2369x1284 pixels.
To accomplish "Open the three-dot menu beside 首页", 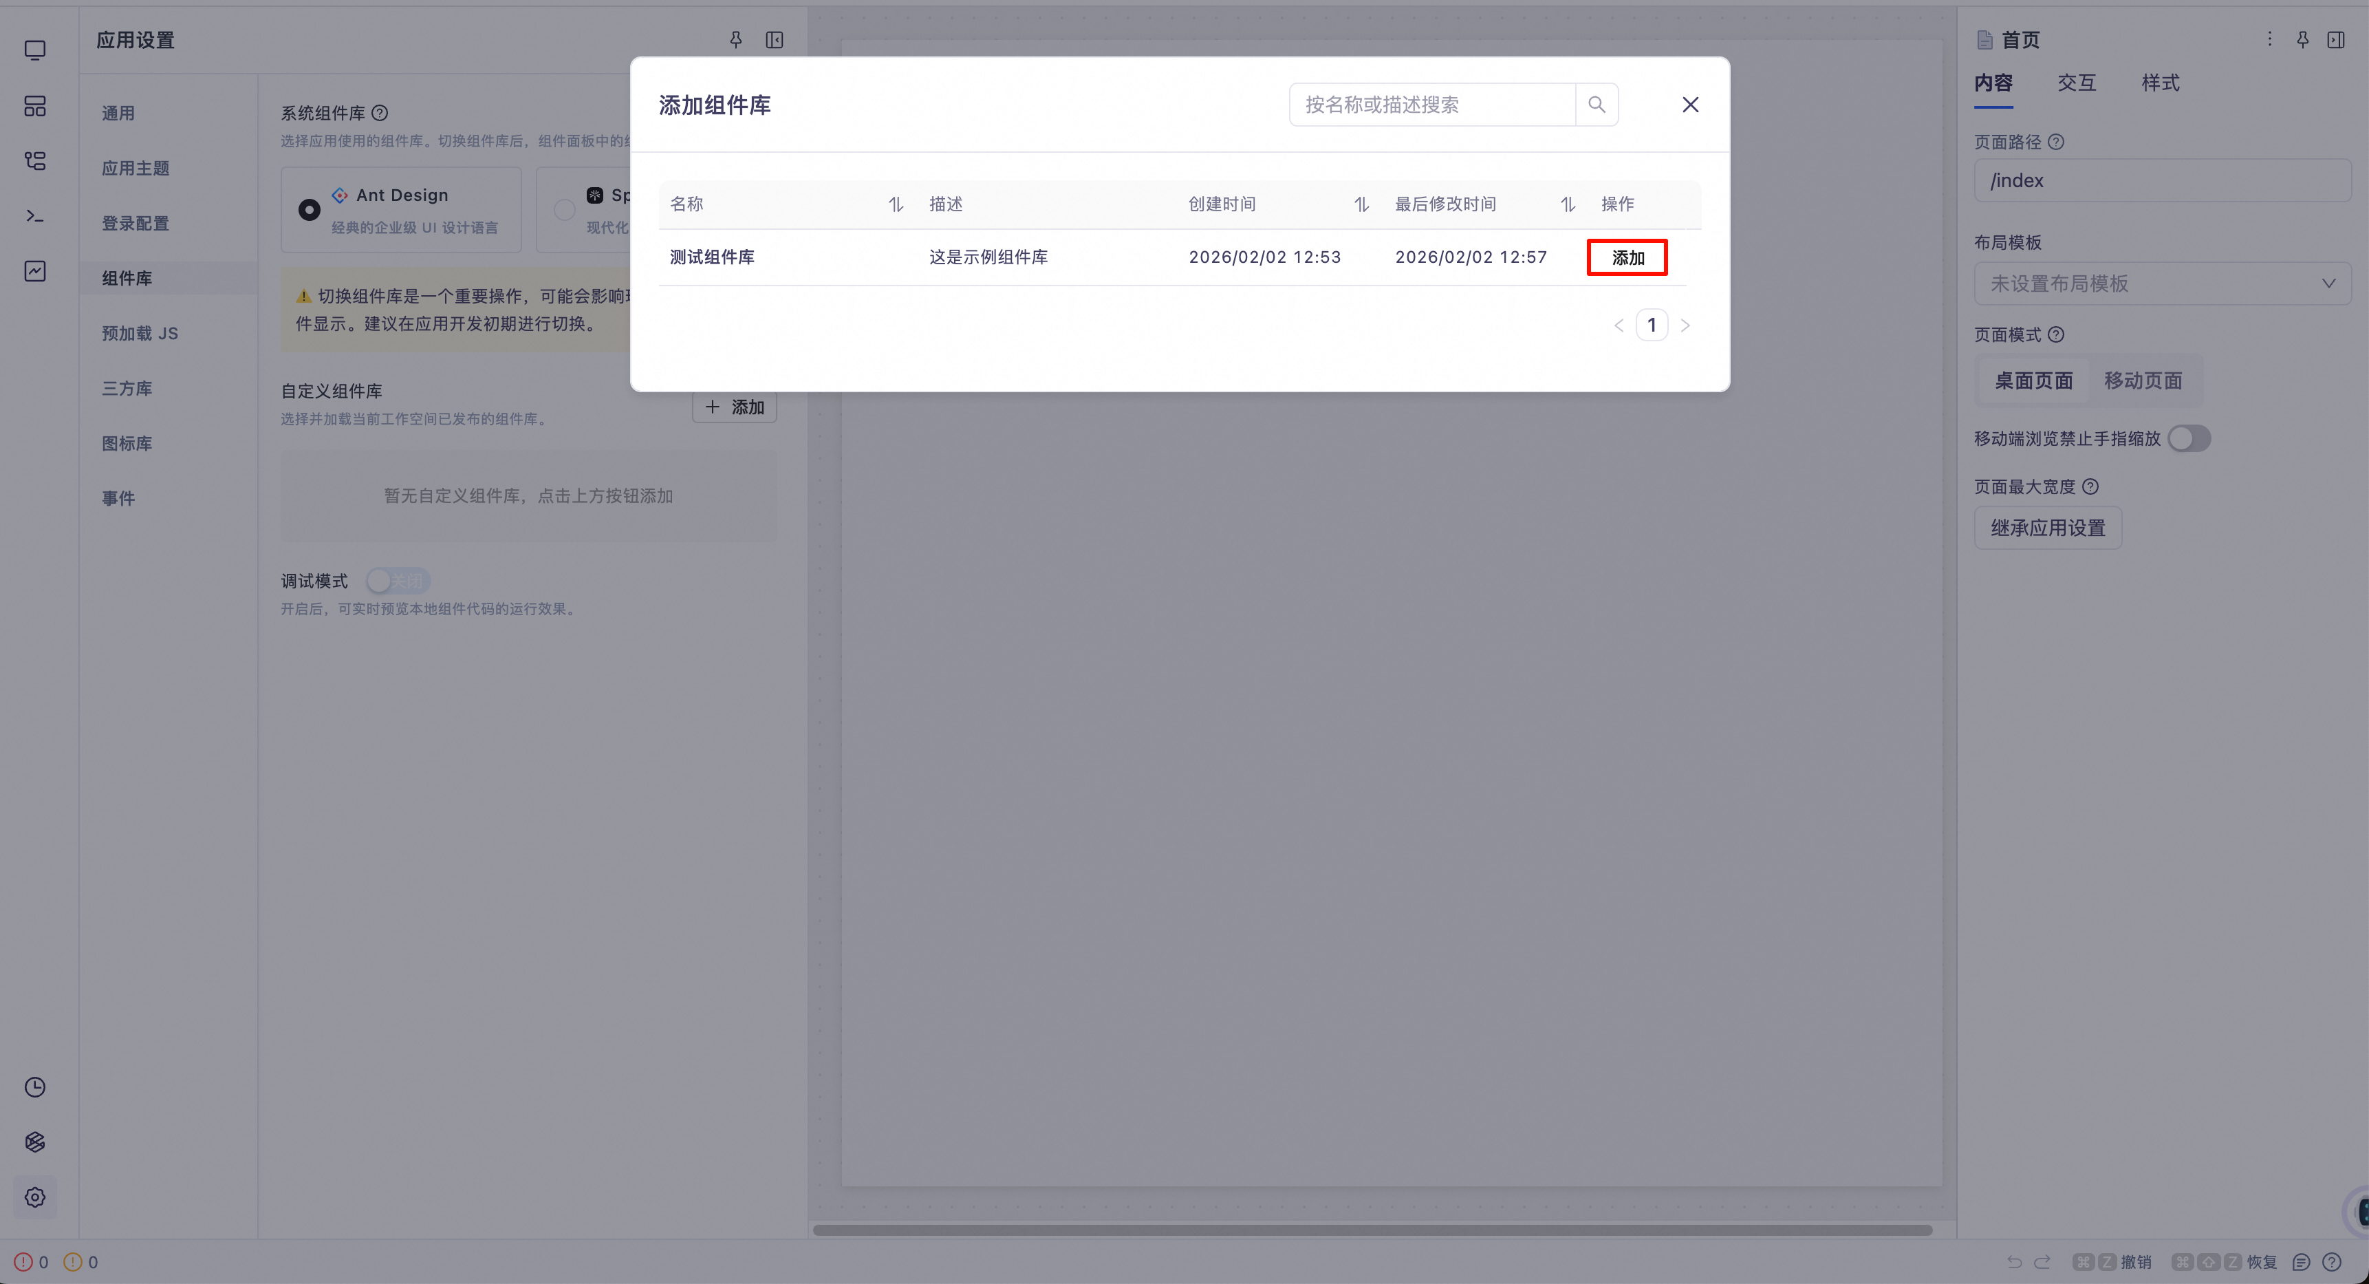I will coord(2269,39).
